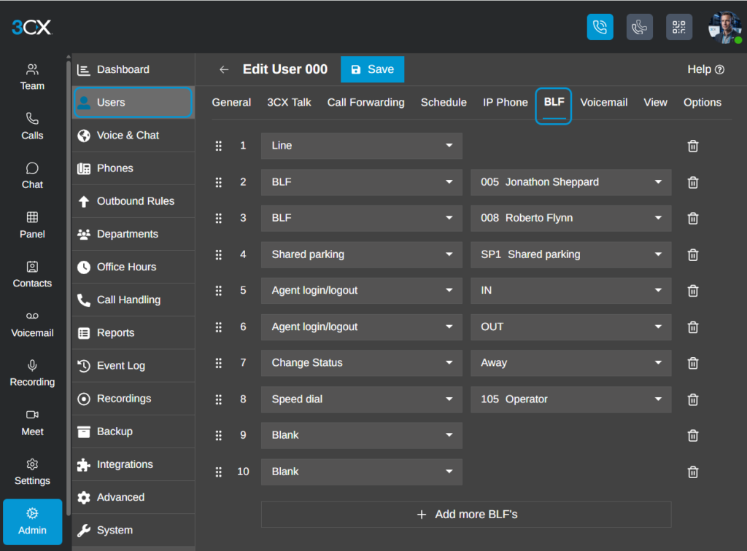The height and width of the screenshot is (551, 747).
Task: Grab the drag handle for row 7
Action: 219,363
